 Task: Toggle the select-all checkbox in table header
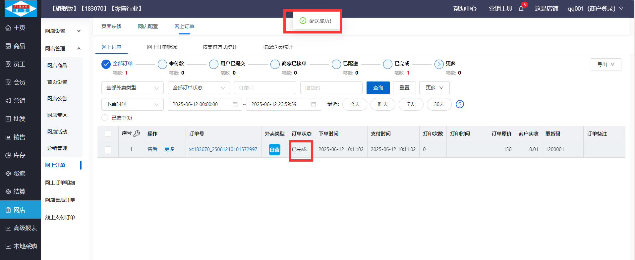108,133
